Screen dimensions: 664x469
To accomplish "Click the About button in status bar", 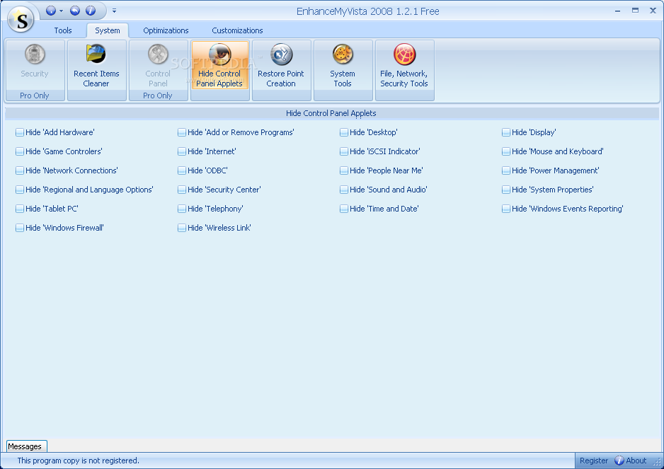I will [631, 461].
